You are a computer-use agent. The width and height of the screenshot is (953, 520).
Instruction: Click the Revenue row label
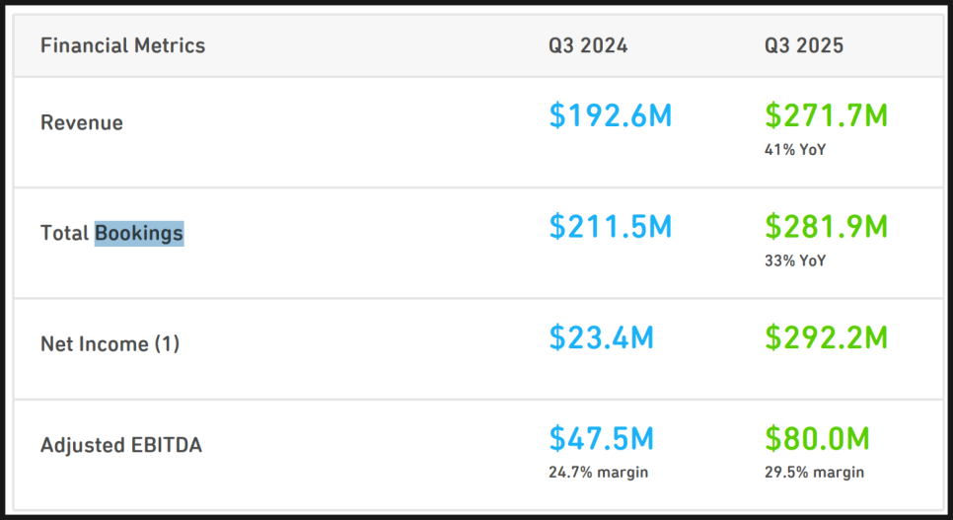click(82, 123)
